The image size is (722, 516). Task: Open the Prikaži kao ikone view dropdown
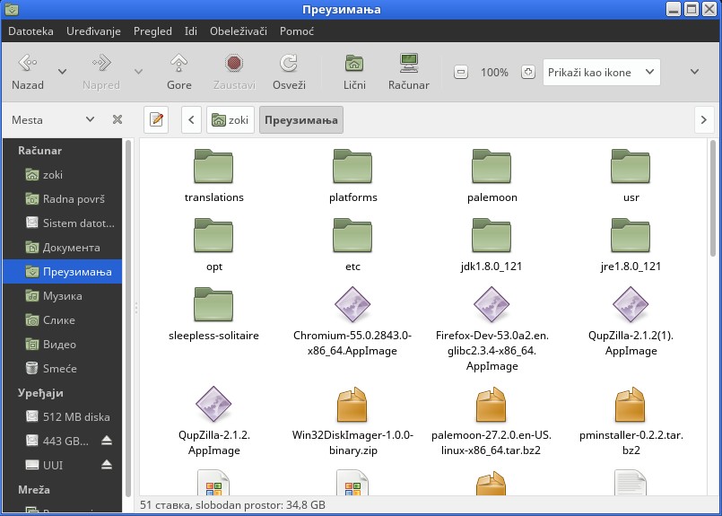click(x=601, y=73)
